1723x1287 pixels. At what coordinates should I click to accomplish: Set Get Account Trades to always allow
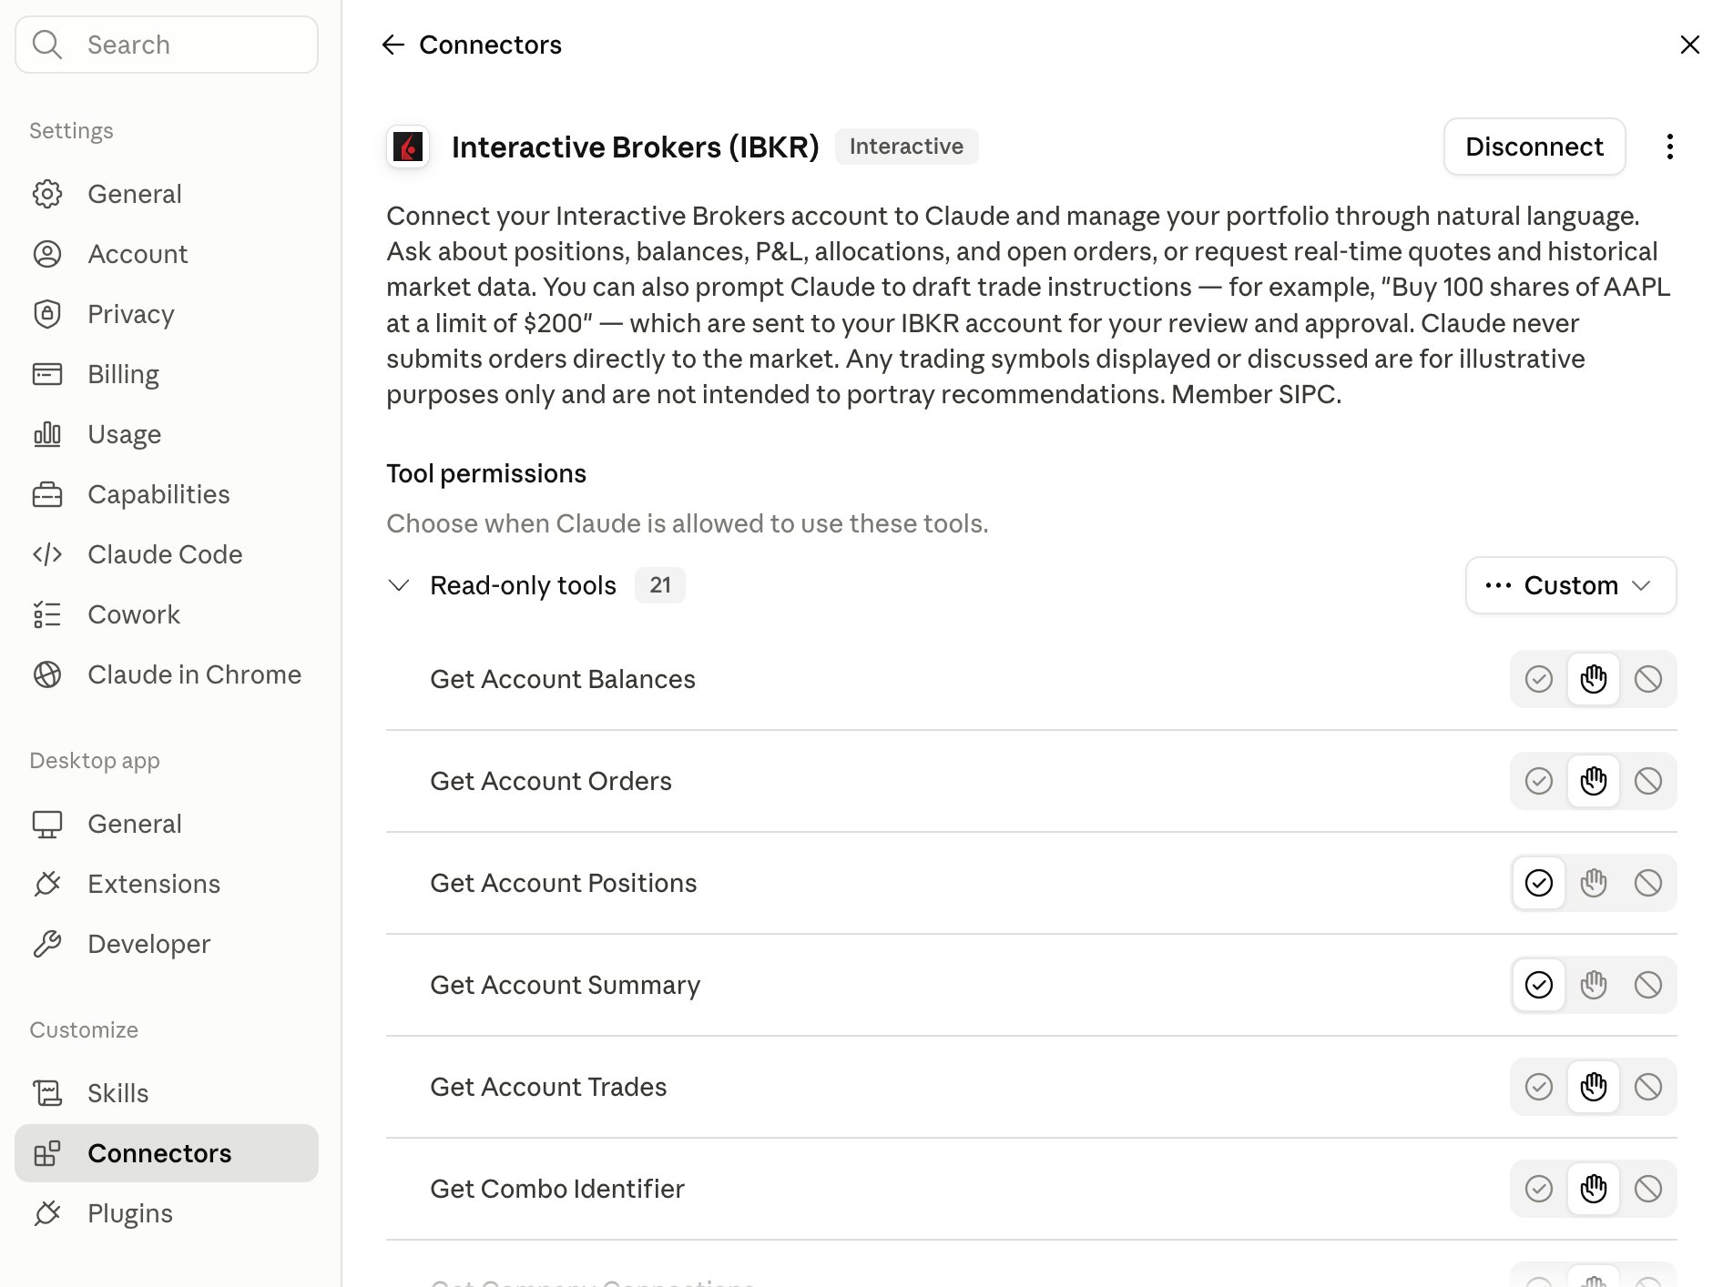click(x=1538, y=1087)
